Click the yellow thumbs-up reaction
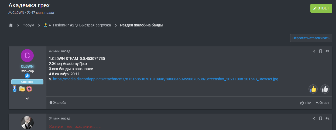The width and height of the screenshot is (336, 130). pos(313,89)
